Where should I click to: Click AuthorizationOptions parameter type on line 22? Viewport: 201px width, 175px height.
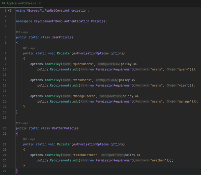pos(91,144)
